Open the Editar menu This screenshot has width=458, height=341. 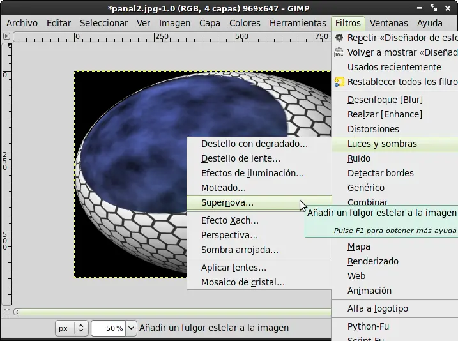[x=59, y=23]
